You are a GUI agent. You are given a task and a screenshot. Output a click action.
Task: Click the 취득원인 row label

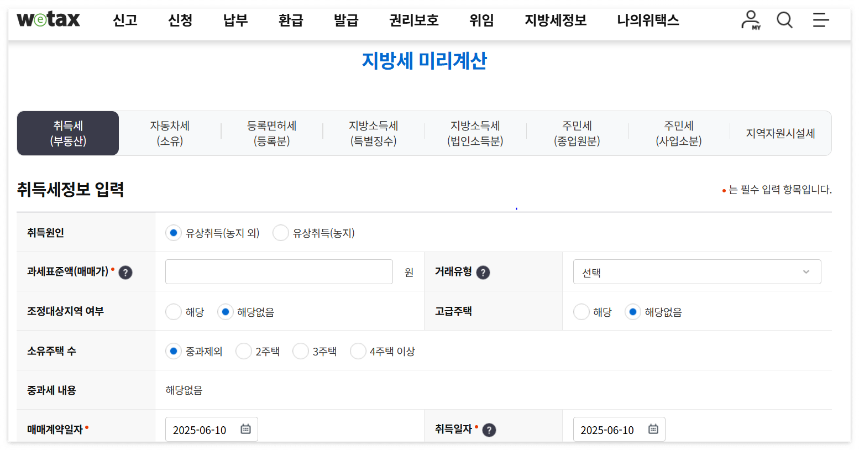45,233
